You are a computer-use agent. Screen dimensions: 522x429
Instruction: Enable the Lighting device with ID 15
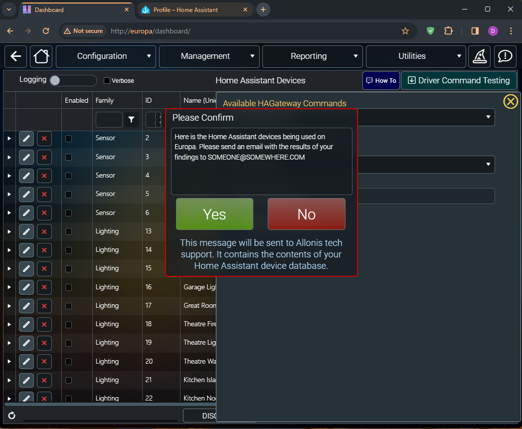point(69,268)
